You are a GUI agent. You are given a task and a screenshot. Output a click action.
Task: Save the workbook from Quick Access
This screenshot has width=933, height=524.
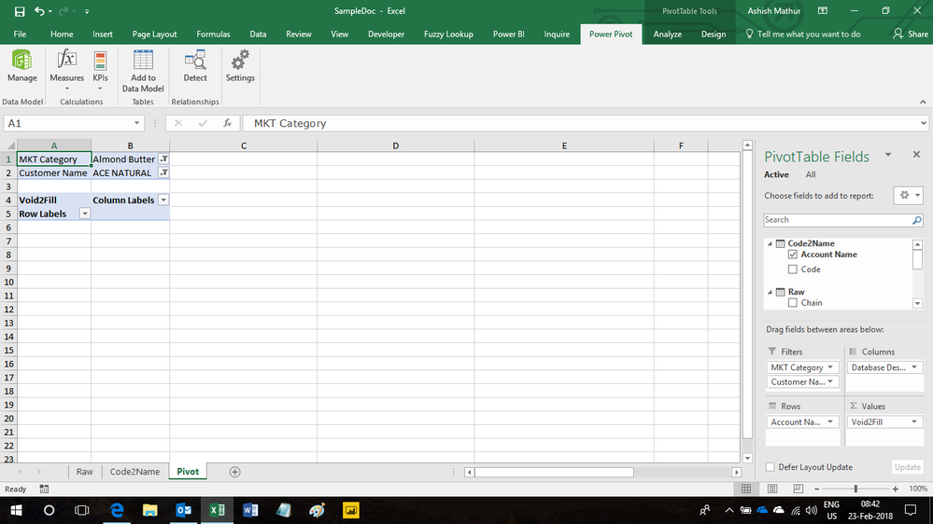(20, 11)
